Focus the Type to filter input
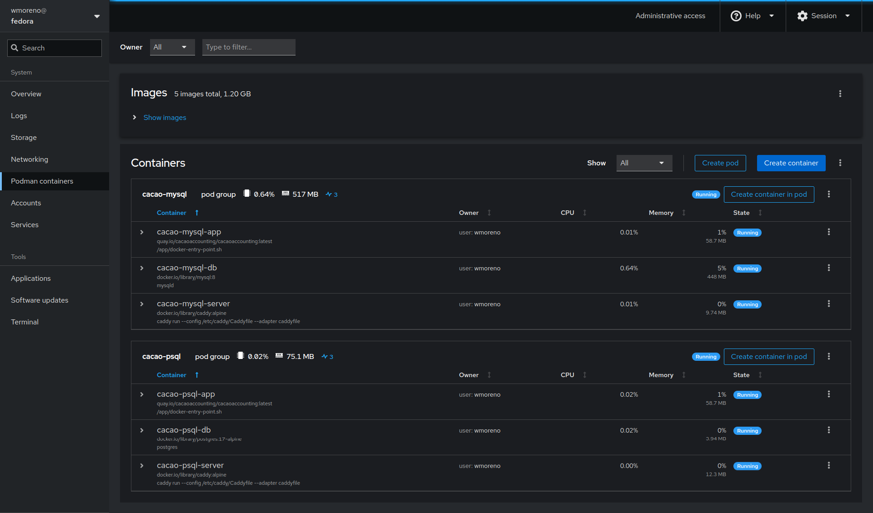The image size is (873, 513). tap(249, 47)
